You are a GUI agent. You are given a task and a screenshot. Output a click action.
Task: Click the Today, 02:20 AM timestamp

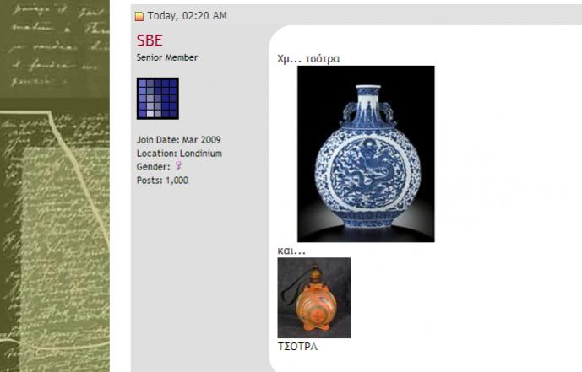[187, 16]
